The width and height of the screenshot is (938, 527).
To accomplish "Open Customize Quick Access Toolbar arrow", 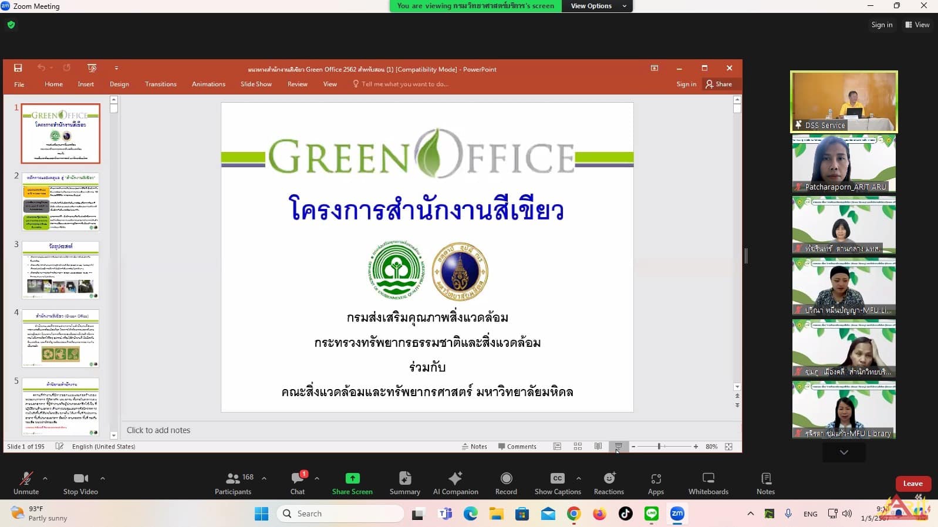I will (116, 68).
